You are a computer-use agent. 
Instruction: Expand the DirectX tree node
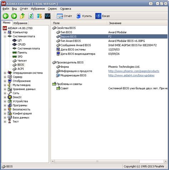coord(5,97)
